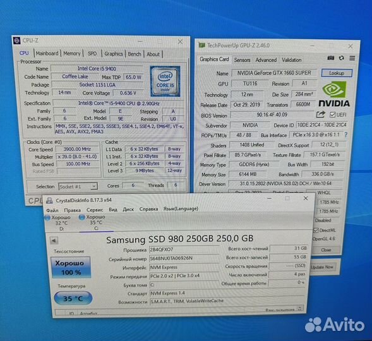Toggle the UEFI checkbox in GPU-Z

click(x=332, y=115)
